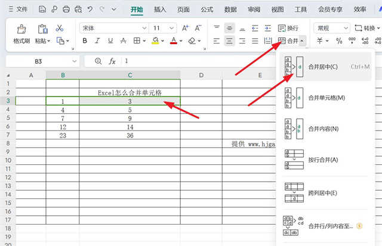Viewport: 382px width, 246px height.
Task: Click the Undo arrow icon
Action: click(90, 10)
